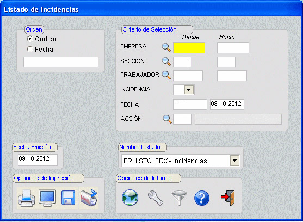303x222 pixels.
Task: Click the TRABAJADOR lookup magnifier
Action: pos(166,75)
